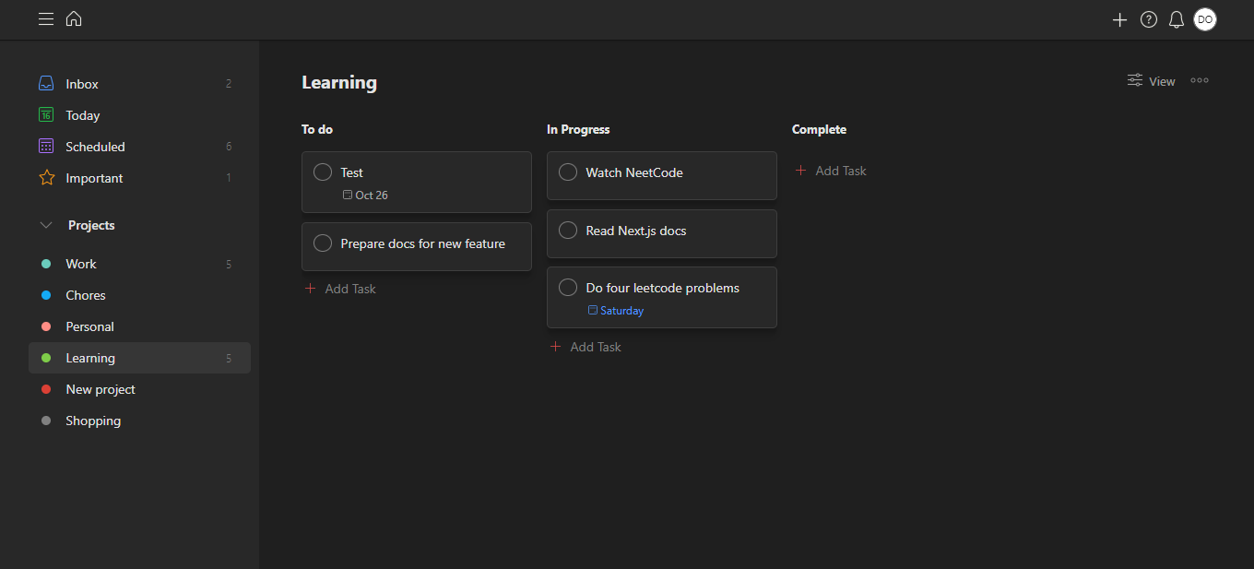Screen dimensions: 1254x569
Task: Select the Scheduled sidebar item
Action: coord(95,147)
